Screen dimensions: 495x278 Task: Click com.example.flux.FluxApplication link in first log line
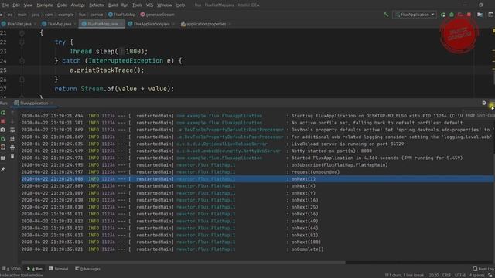pyautogui.click(x=219, y=116)
